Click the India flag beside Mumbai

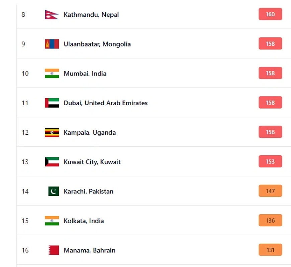[52, 74]
